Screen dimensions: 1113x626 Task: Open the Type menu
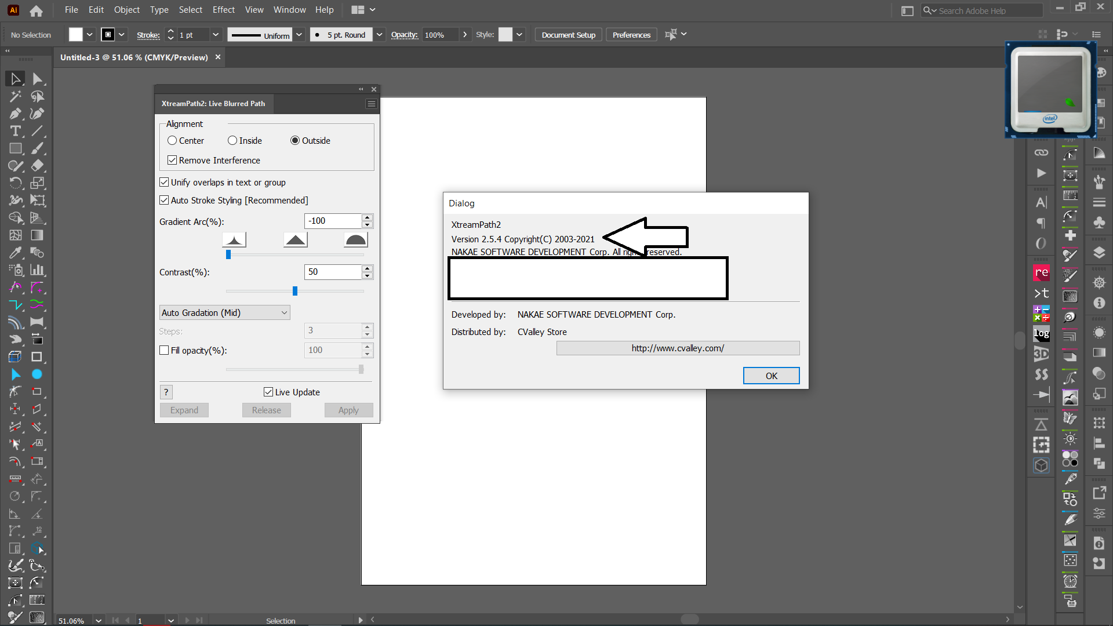click(x=159, y=10)
